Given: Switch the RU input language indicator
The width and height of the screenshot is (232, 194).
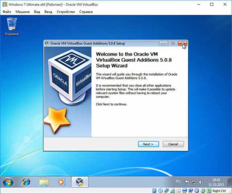Looking at the screenshot, I should [178, 181].
